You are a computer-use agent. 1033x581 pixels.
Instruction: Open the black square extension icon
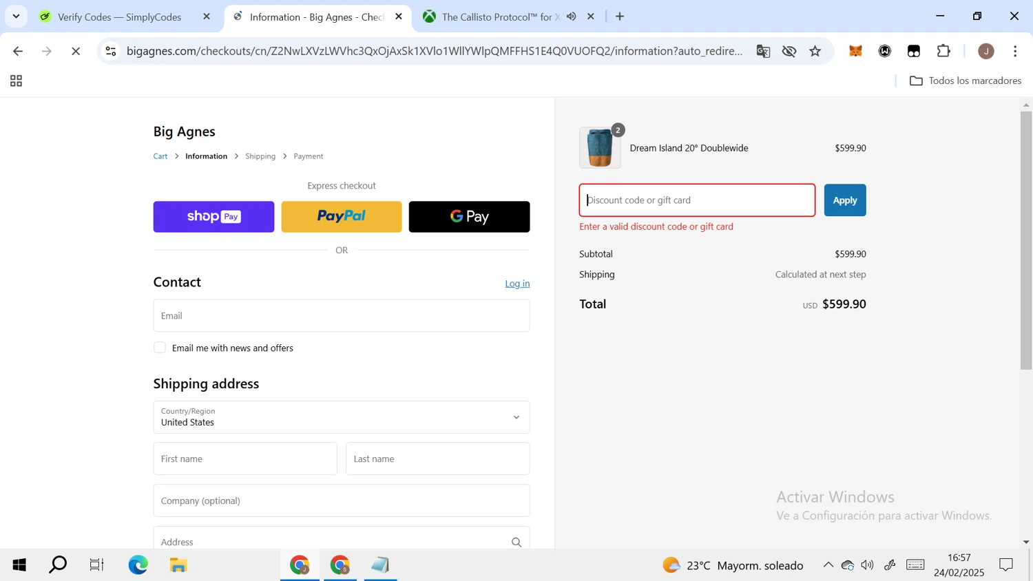914,51
